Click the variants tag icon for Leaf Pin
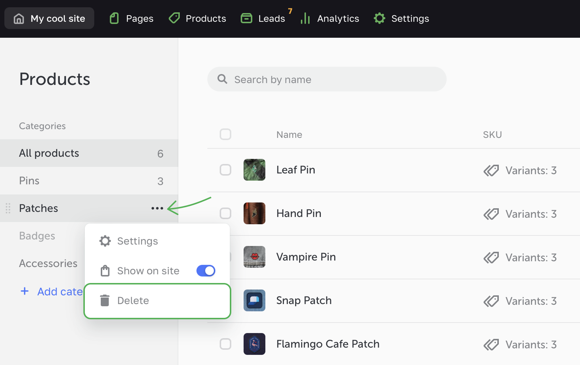 491,171
